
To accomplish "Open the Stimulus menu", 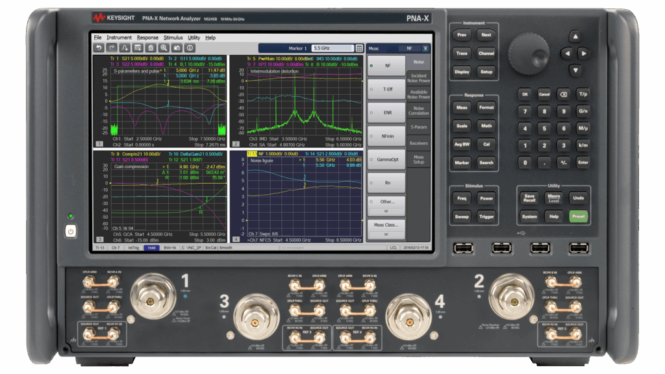I will tap(173, 37).
